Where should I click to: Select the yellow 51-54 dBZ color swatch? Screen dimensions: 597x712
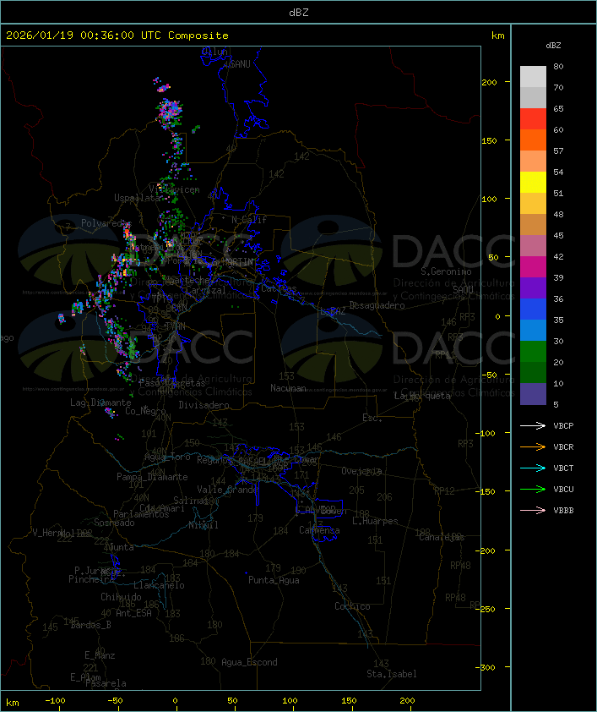[533, 183]
